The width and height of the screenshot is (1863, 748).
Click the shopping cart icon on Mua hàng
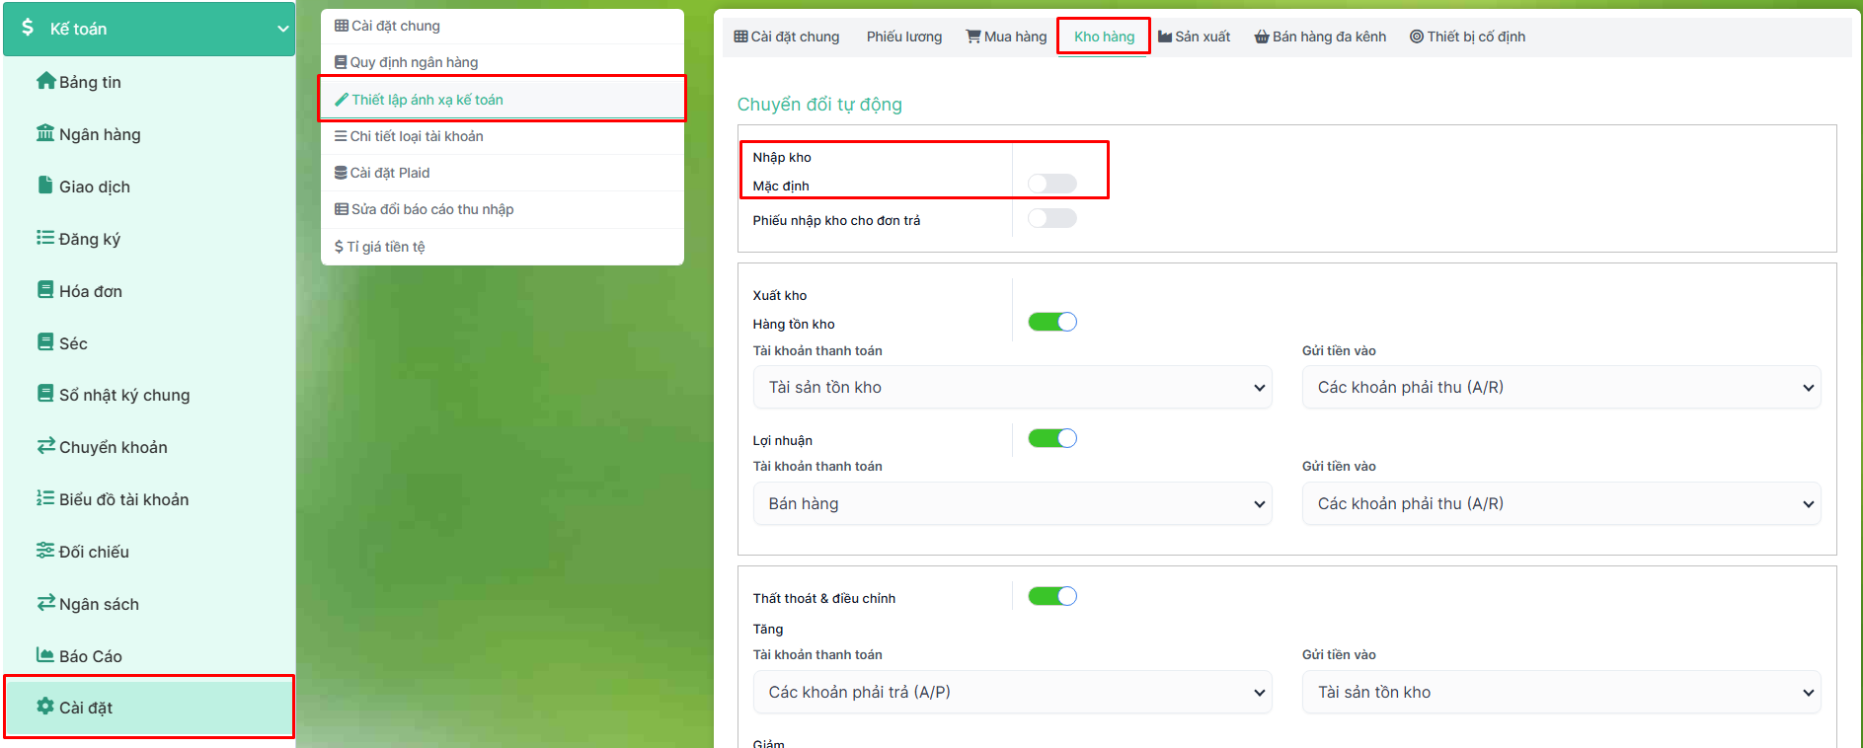(973, 37)
